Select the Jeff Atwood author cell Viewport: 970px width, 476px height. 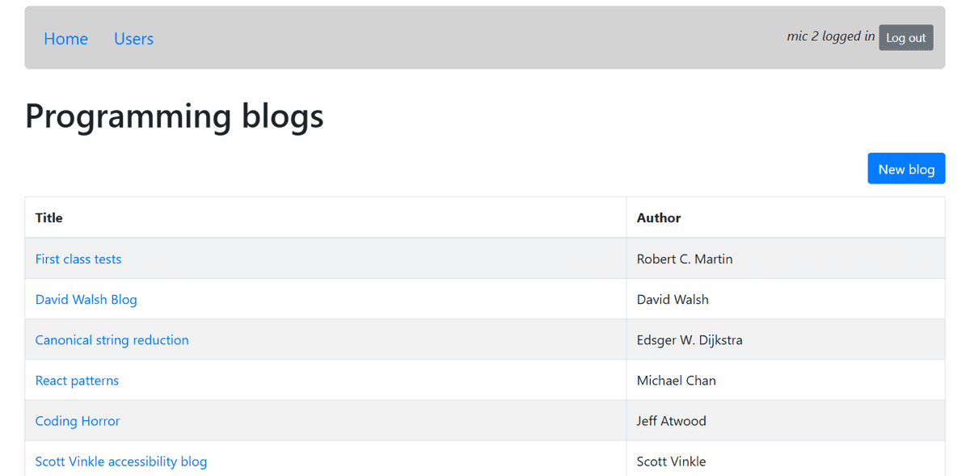click(671, 420)
